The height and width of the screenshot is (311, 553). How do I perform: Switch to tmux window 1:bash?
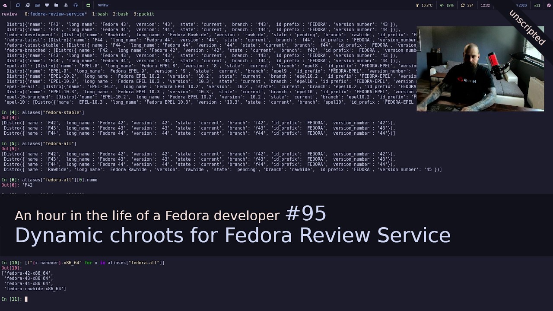click(x=100, y=14)
